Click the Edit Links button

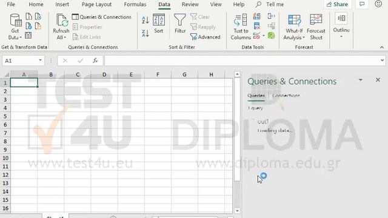coord(87,37)
